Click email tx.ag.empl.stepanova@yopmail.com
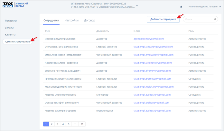 (153, 47)
